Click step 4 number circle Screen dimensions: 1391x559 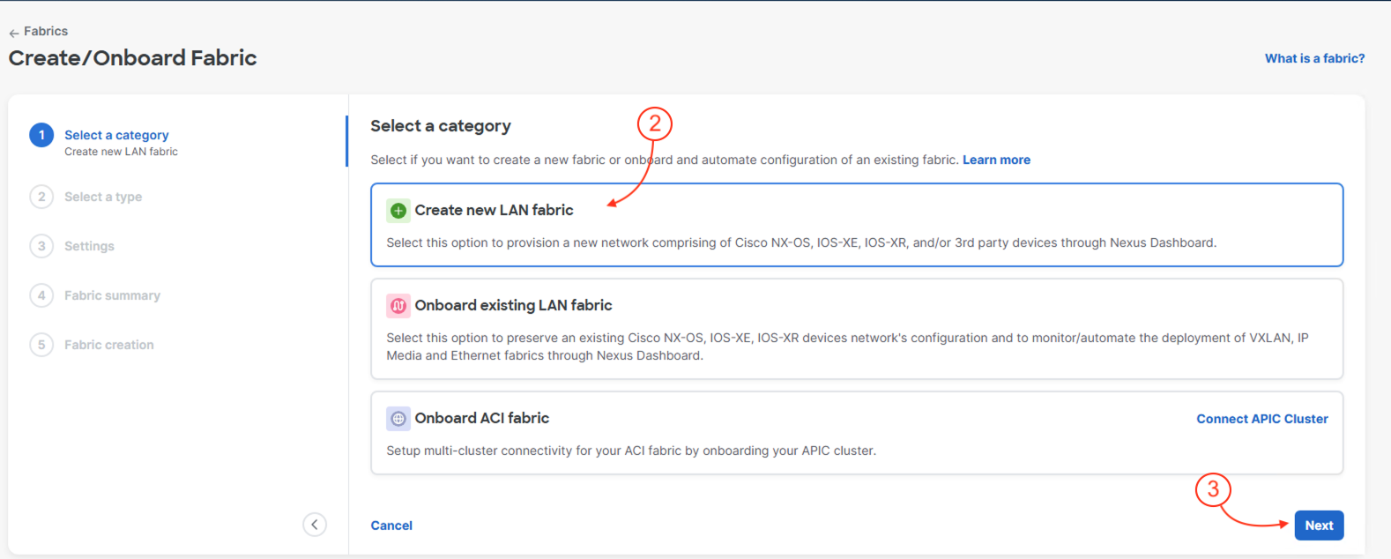[41, 295]
